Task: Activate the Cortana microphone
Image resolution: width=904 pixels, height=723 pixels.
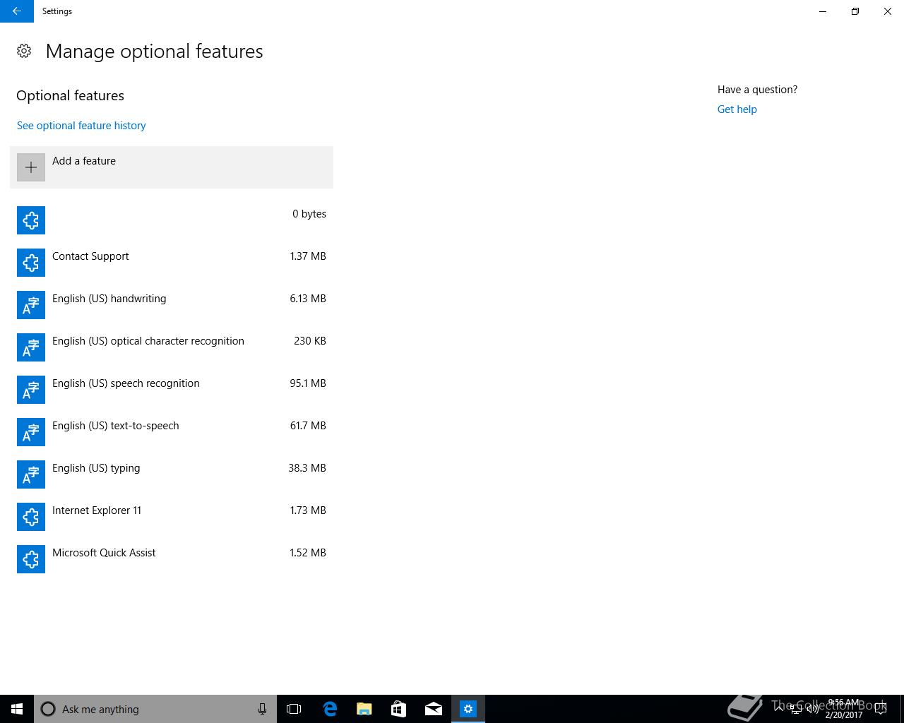Action: pos(262,709)
